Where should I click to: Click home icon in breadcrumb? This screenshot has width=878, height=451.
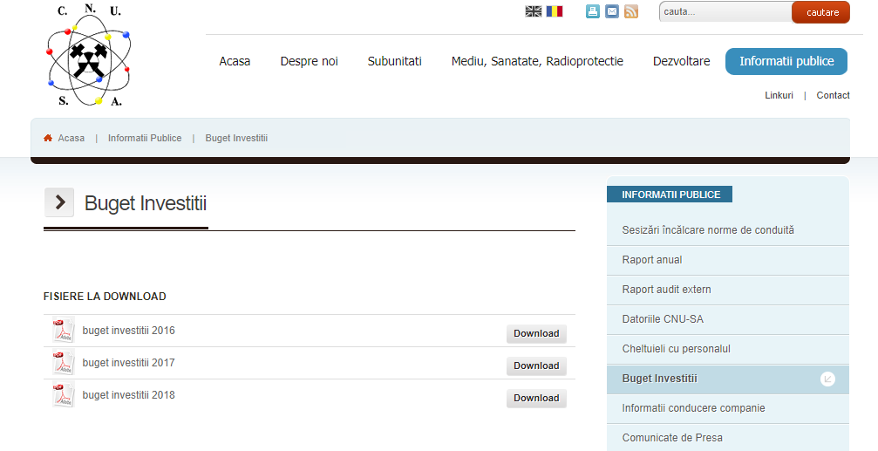pos(49,138)
